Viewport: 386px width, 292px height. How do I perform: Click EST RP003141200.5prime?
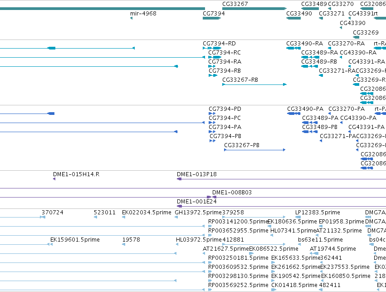(x=238, y=222)
